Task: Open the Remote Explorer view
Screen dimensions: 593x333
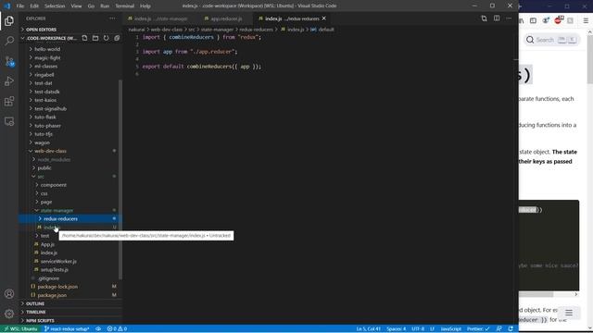Action: [9, 121]
